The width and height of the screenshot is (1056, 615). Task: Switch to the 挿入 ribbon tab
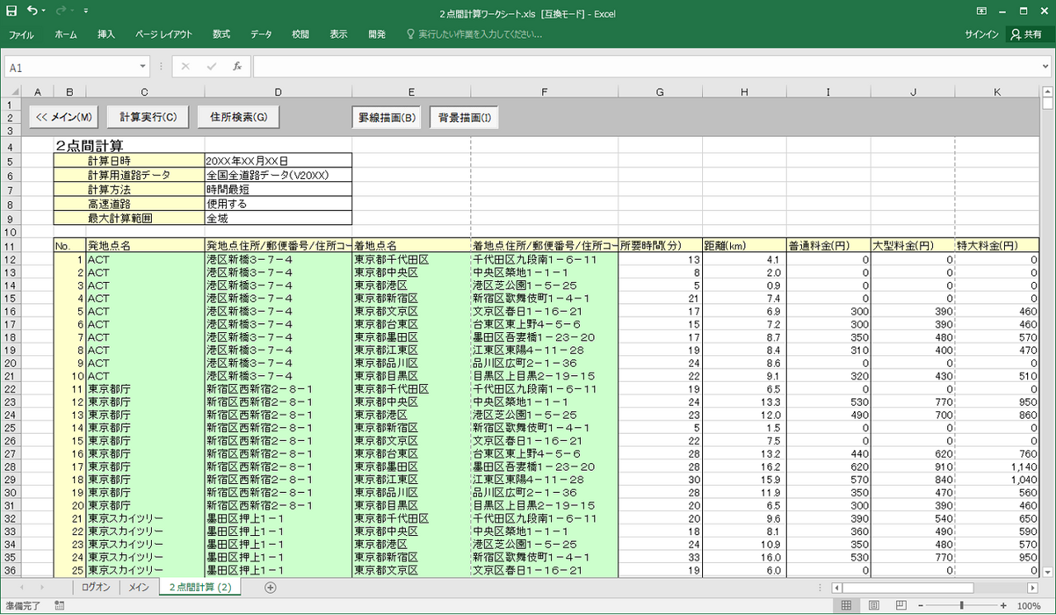click(x=106, y=35)
